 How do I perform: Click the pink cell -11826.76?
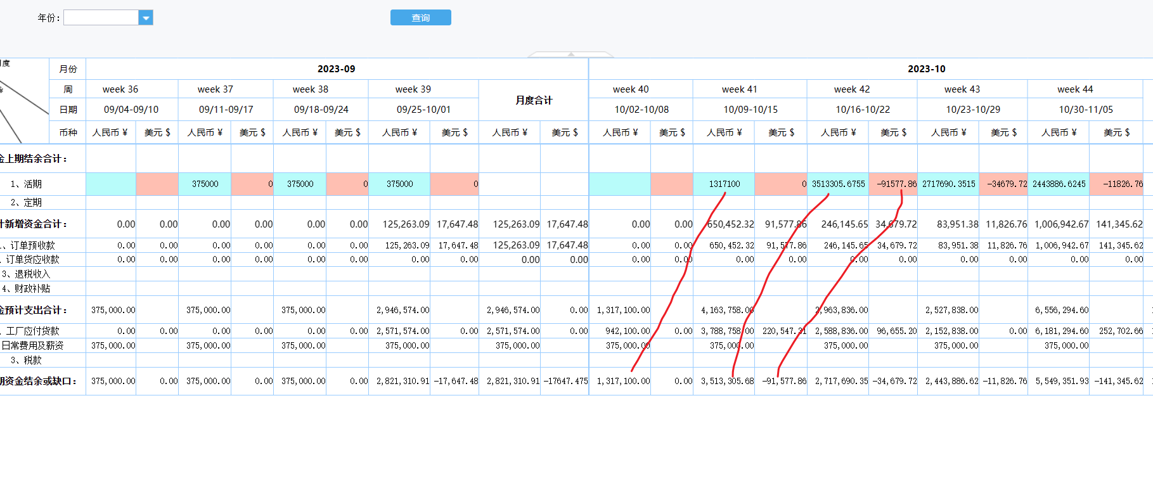[1116, 184]
